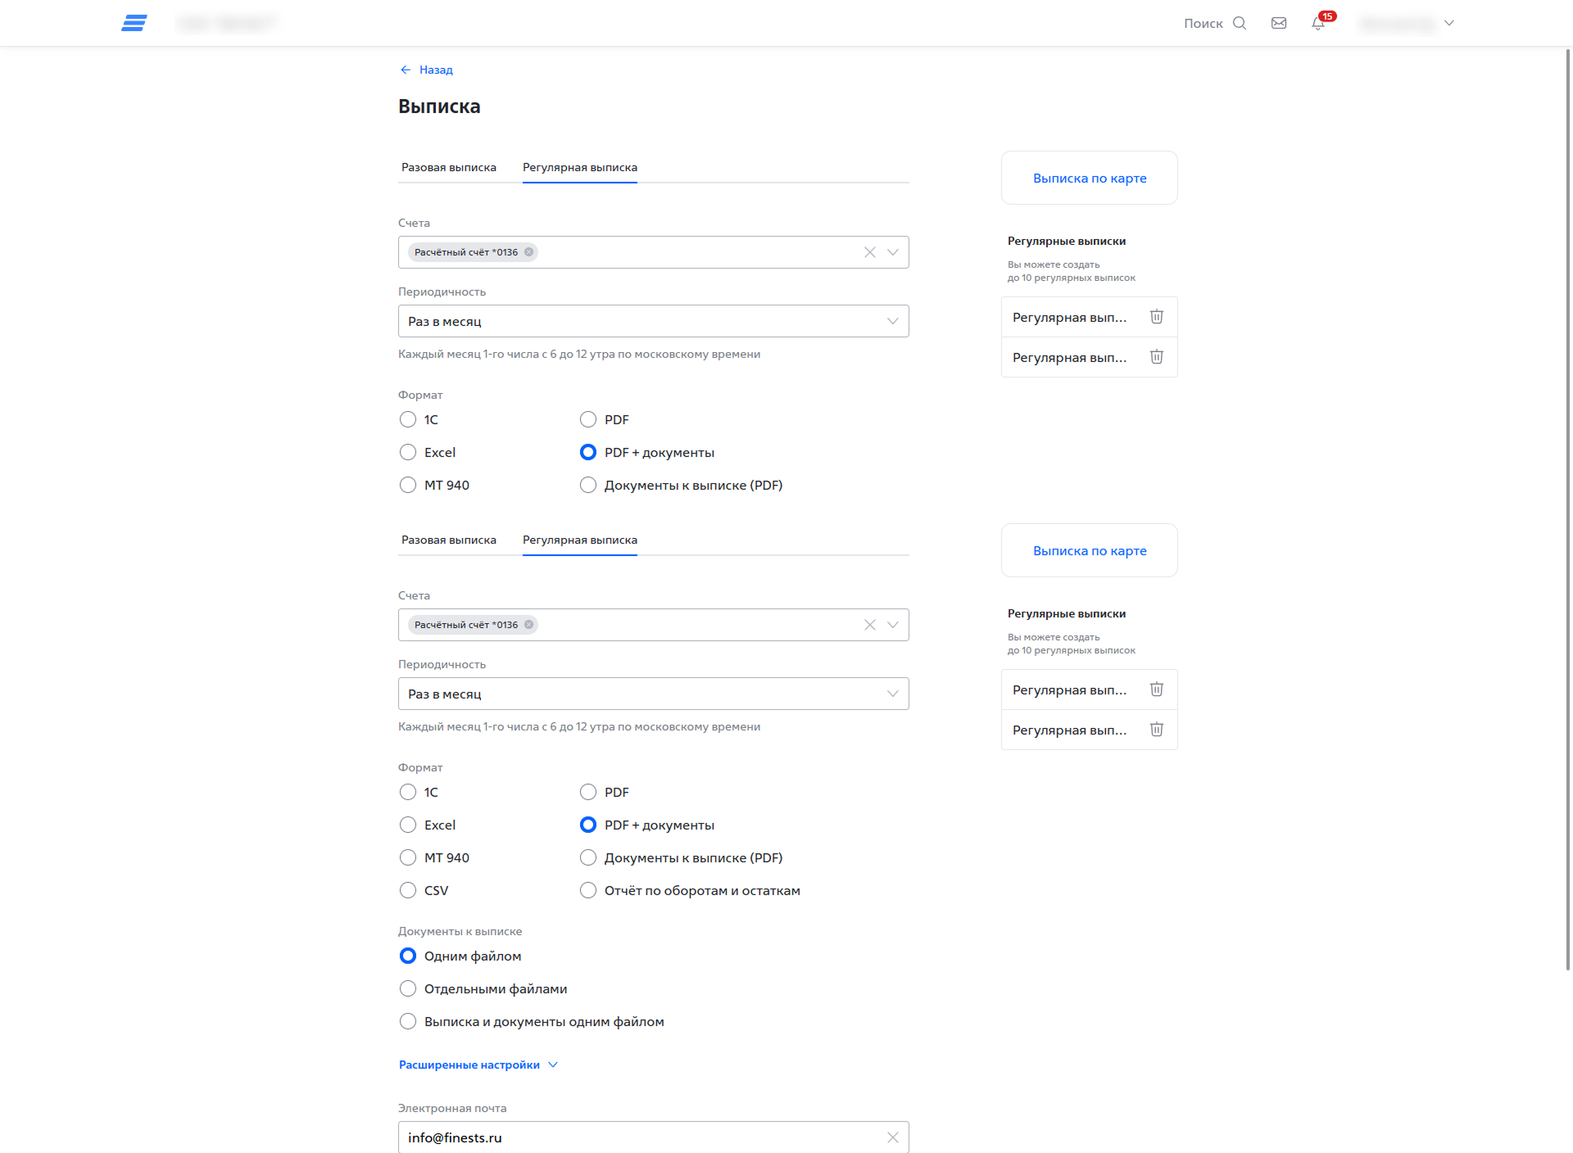Viewport: 1573px width, 1153px height.
Task: Open the top Периодичность dropdown
Action: (x=653, y=321)
